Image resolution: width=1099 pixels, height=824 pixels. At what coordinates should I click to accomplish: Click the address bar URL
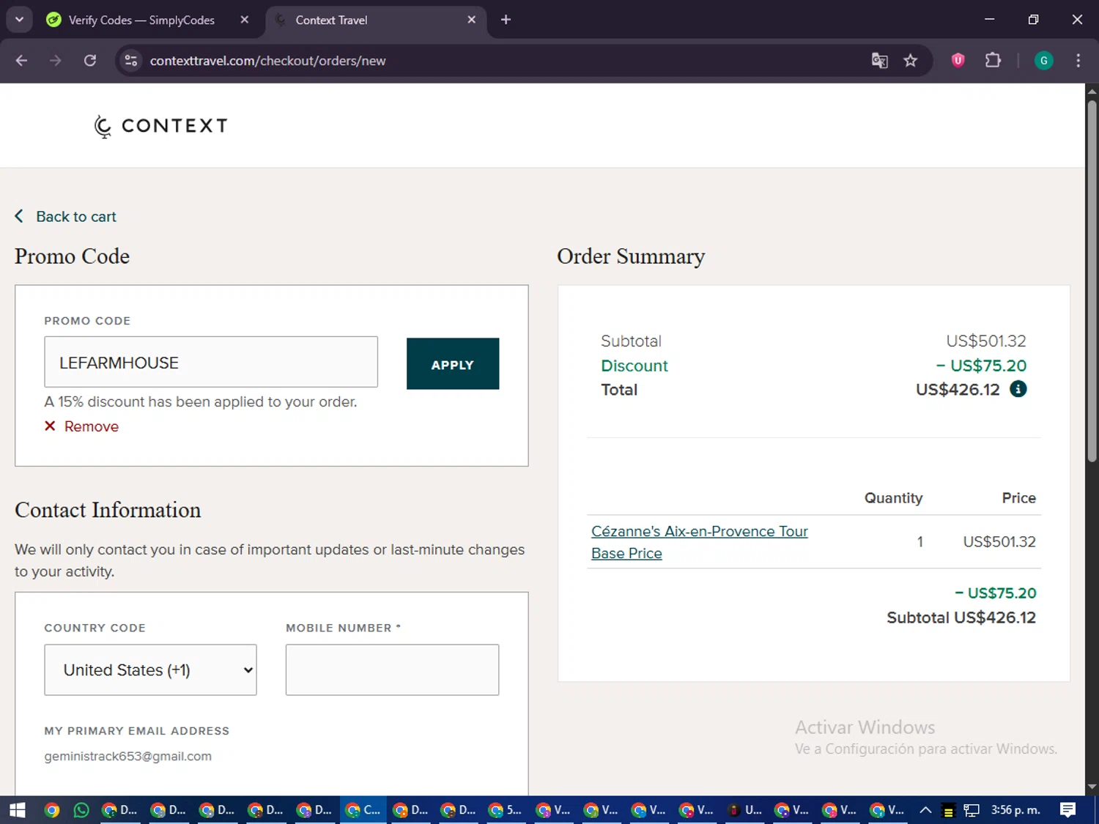pos(267,61)
